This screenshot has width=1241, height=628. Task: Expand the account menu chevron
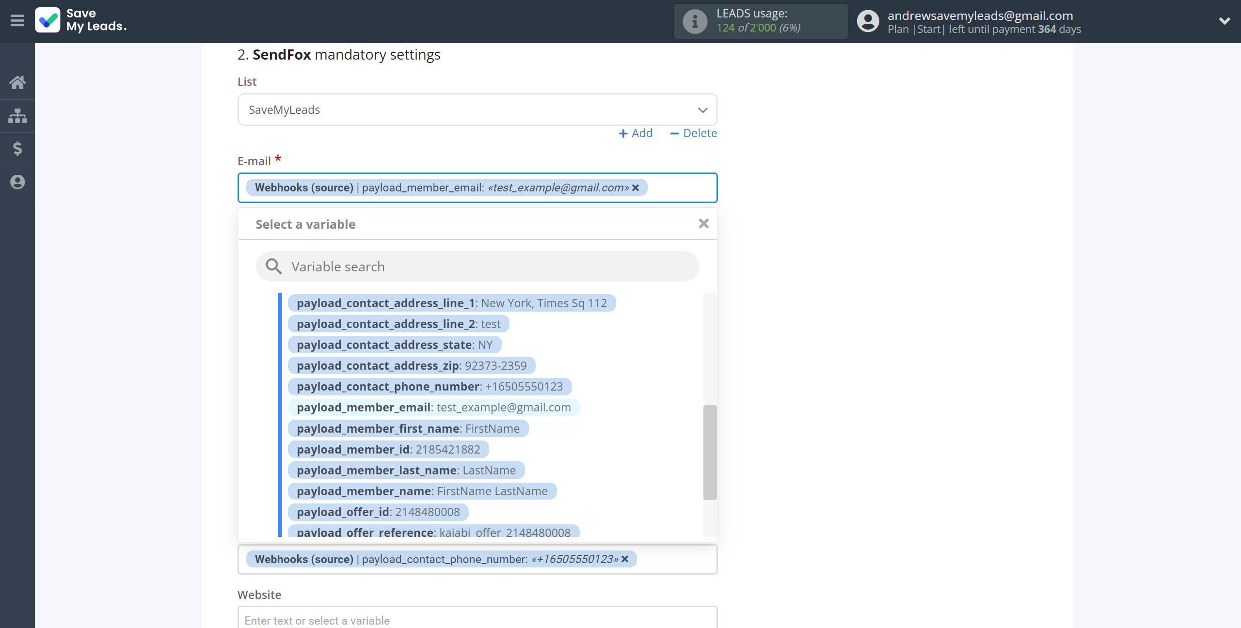point(1225,21)
